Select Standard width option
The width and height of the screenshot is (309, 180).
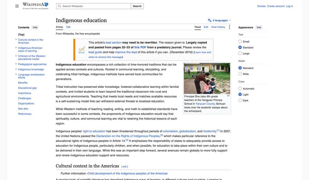tap(240, 68)
